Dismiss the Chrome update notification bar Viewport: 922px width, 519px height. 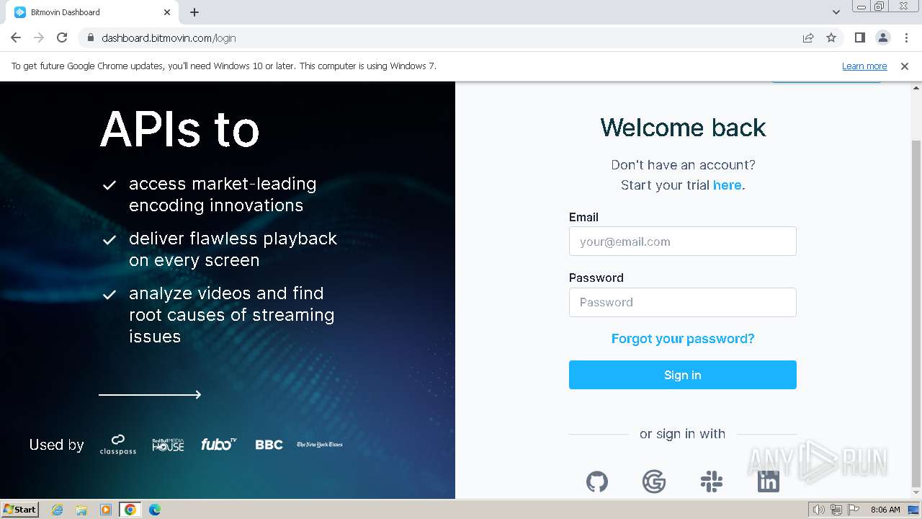[x=905, y=66]
